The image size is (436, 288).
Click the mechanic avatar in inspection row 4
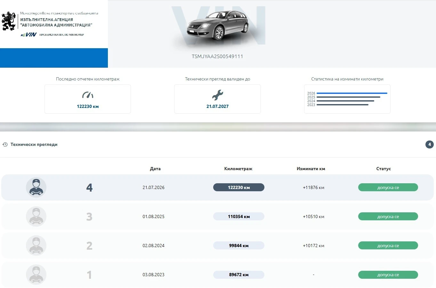click(x=36, y=187)
